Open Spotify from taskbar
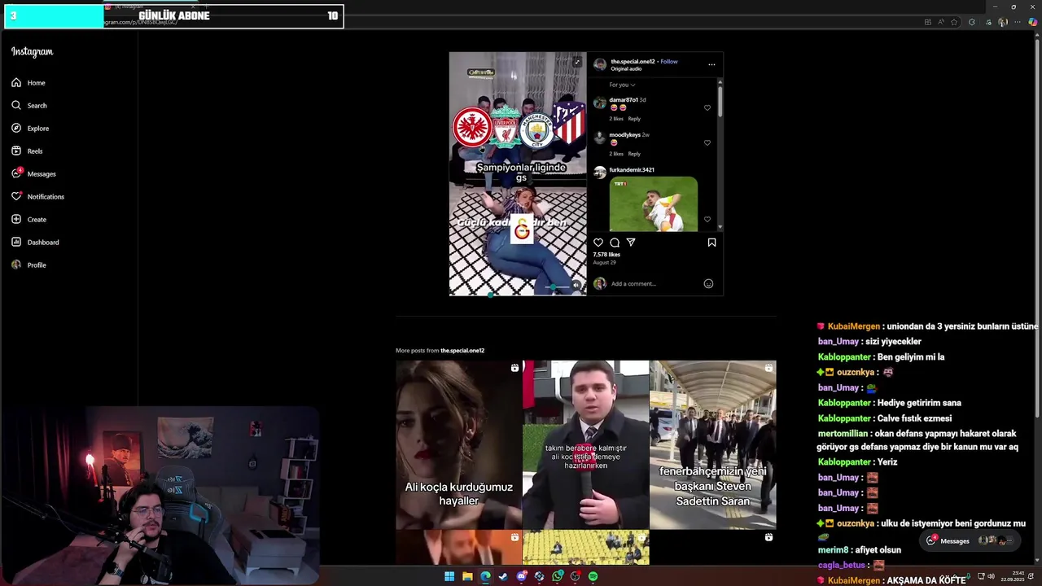Image resolution: width=1042 pixels, height=586 pixels. click(593, 576)
